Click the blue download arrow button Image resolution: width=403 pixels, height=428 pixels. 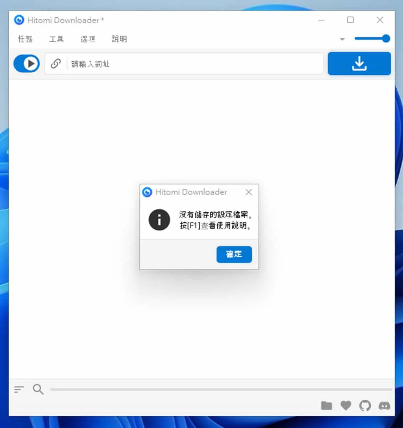[359, 64]
